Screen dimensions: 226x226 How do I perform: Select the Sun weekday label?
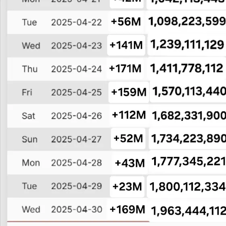(x=30, y=139)
